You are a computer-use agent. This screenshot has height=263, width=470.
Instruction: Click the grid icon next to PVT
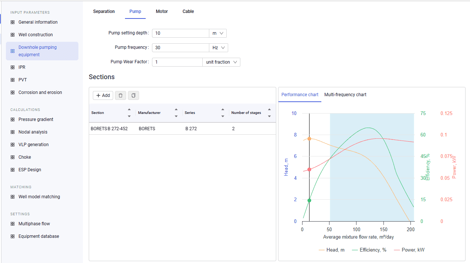13,80
